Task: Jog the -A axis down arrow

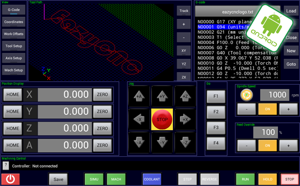Action: 139,142
